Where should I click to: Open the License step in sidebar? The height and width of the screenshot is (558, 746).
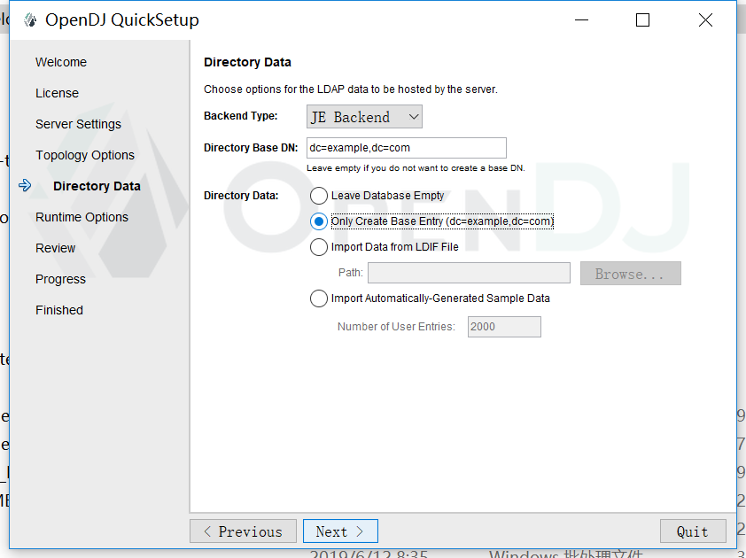(57, 93)
